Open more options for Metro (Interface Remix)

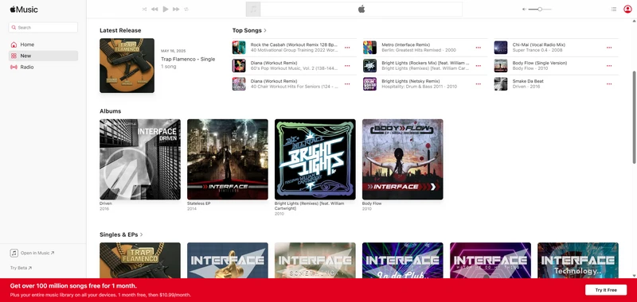(x=479, y=48)
